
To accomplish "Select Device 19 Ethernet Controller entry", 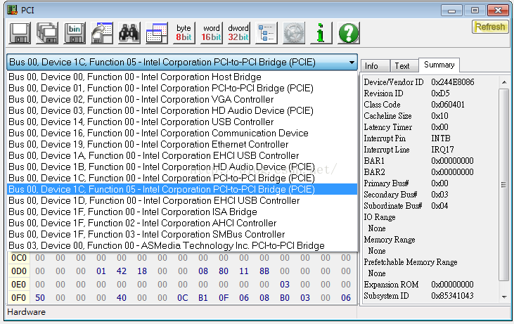I will [x=182, y=144].
